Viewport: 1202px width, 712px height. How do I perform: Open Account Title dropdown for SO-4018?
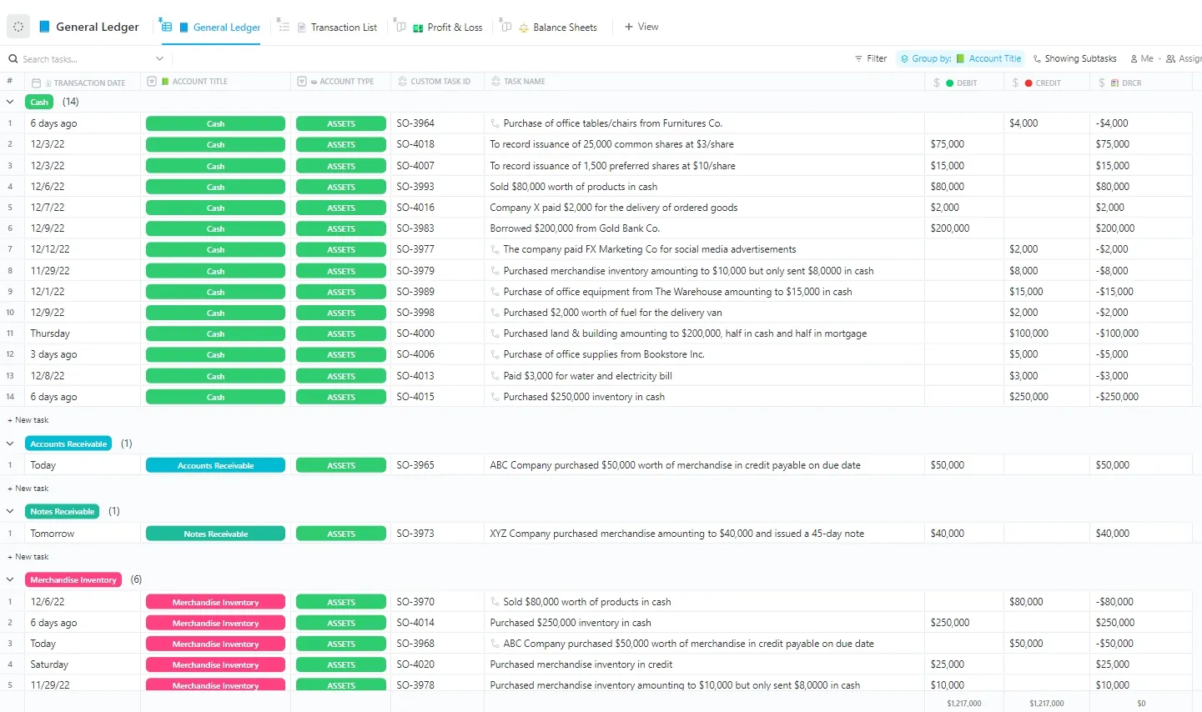point(215,144)
